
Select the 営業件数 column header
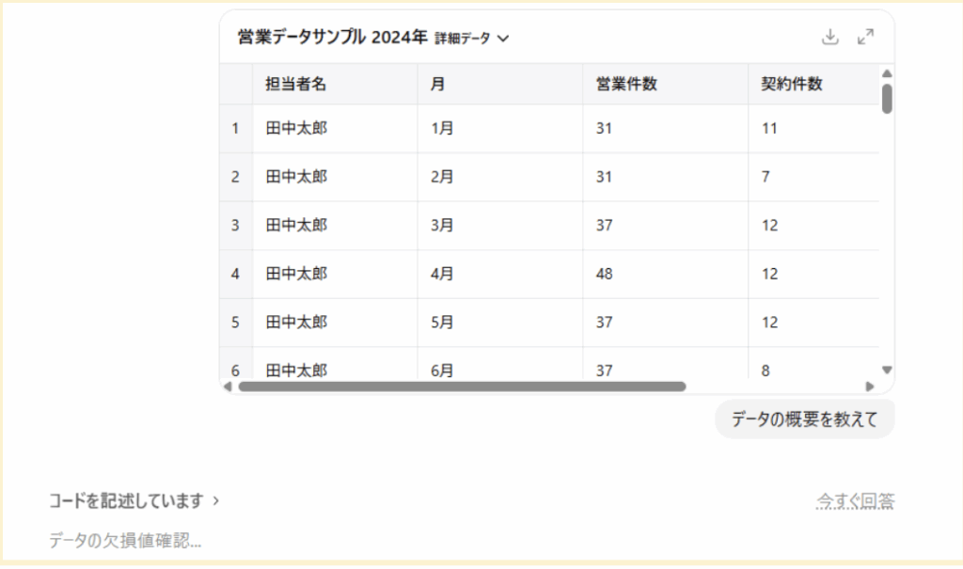pyautogui.click(x=626, y=84)
